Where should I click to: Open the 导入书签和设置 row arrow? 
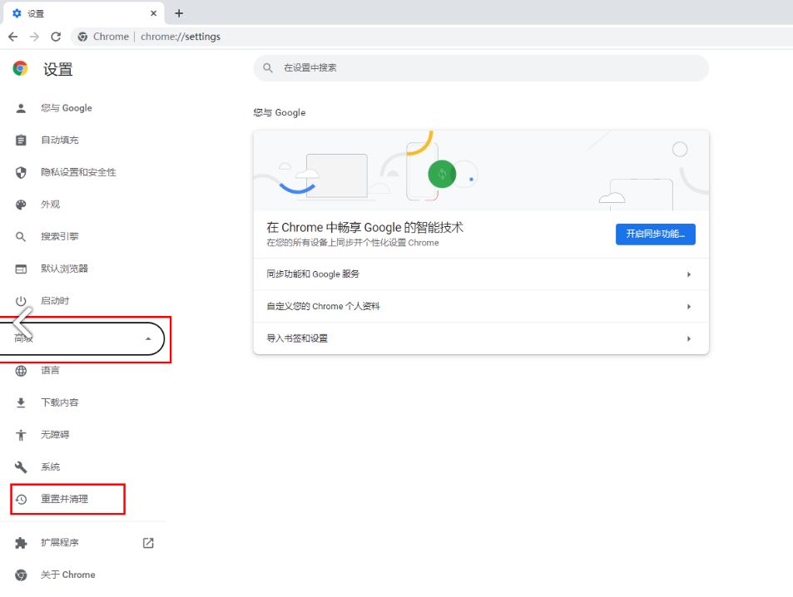click(x=689, y=338)
